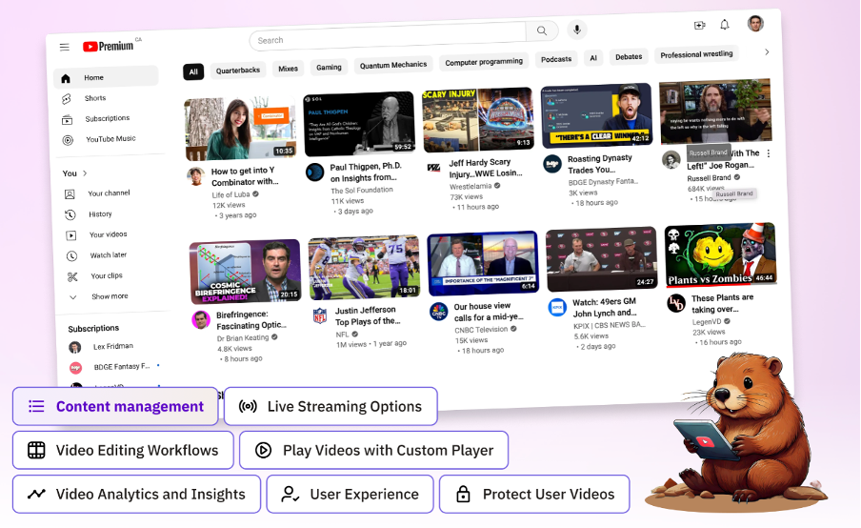Click the Wrestlelamia channel name
The width and height of the screenshot is (861, 528).
(471, 186)
